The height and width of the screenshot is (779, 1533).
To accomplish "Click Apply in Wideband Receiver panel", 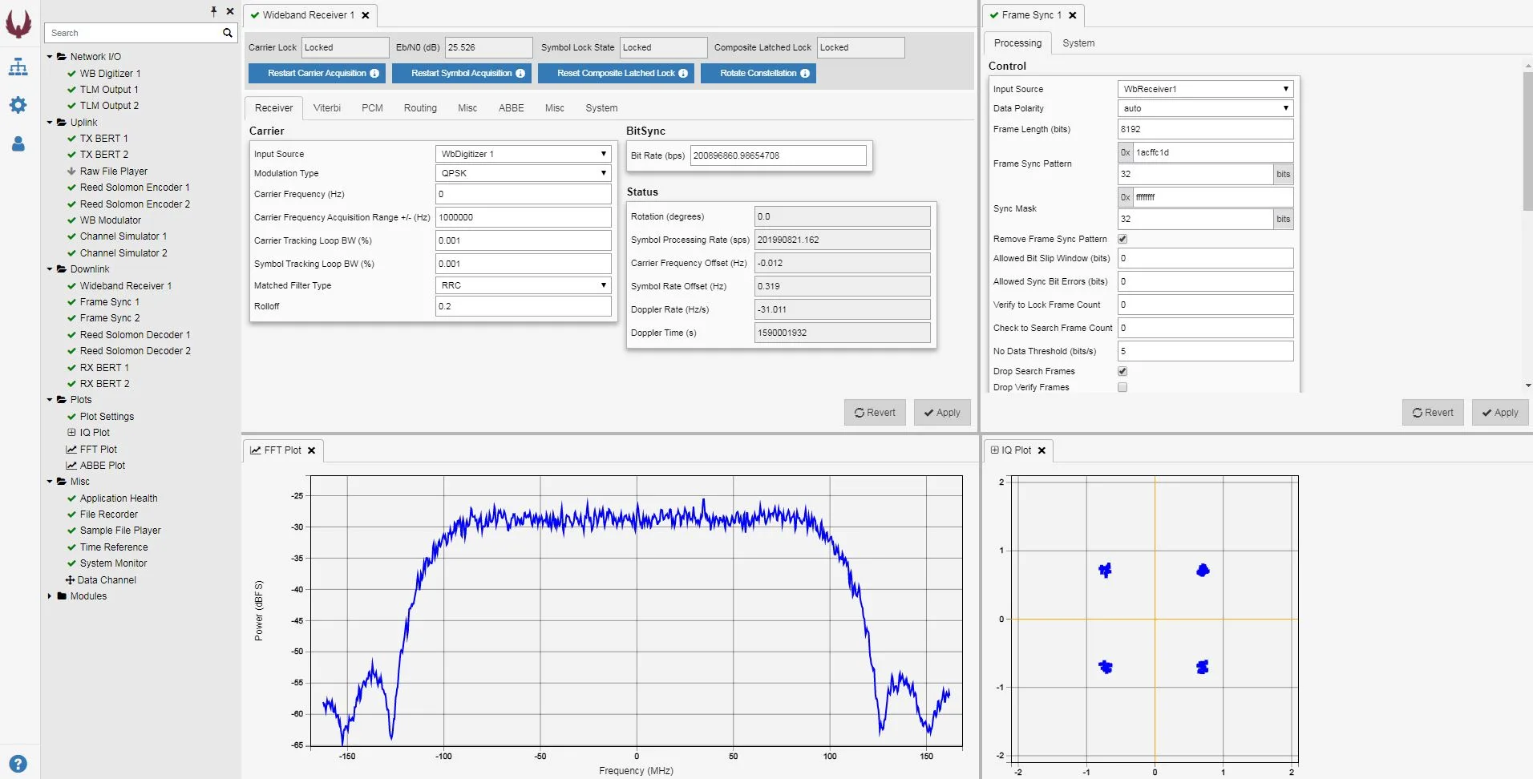I will (x=942, y=413).
